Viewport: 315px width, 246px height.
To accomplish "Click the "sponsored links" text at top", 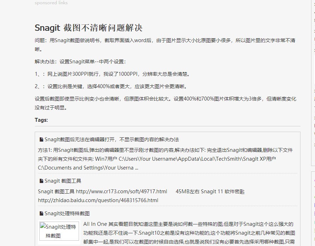I will coord(51,3).
